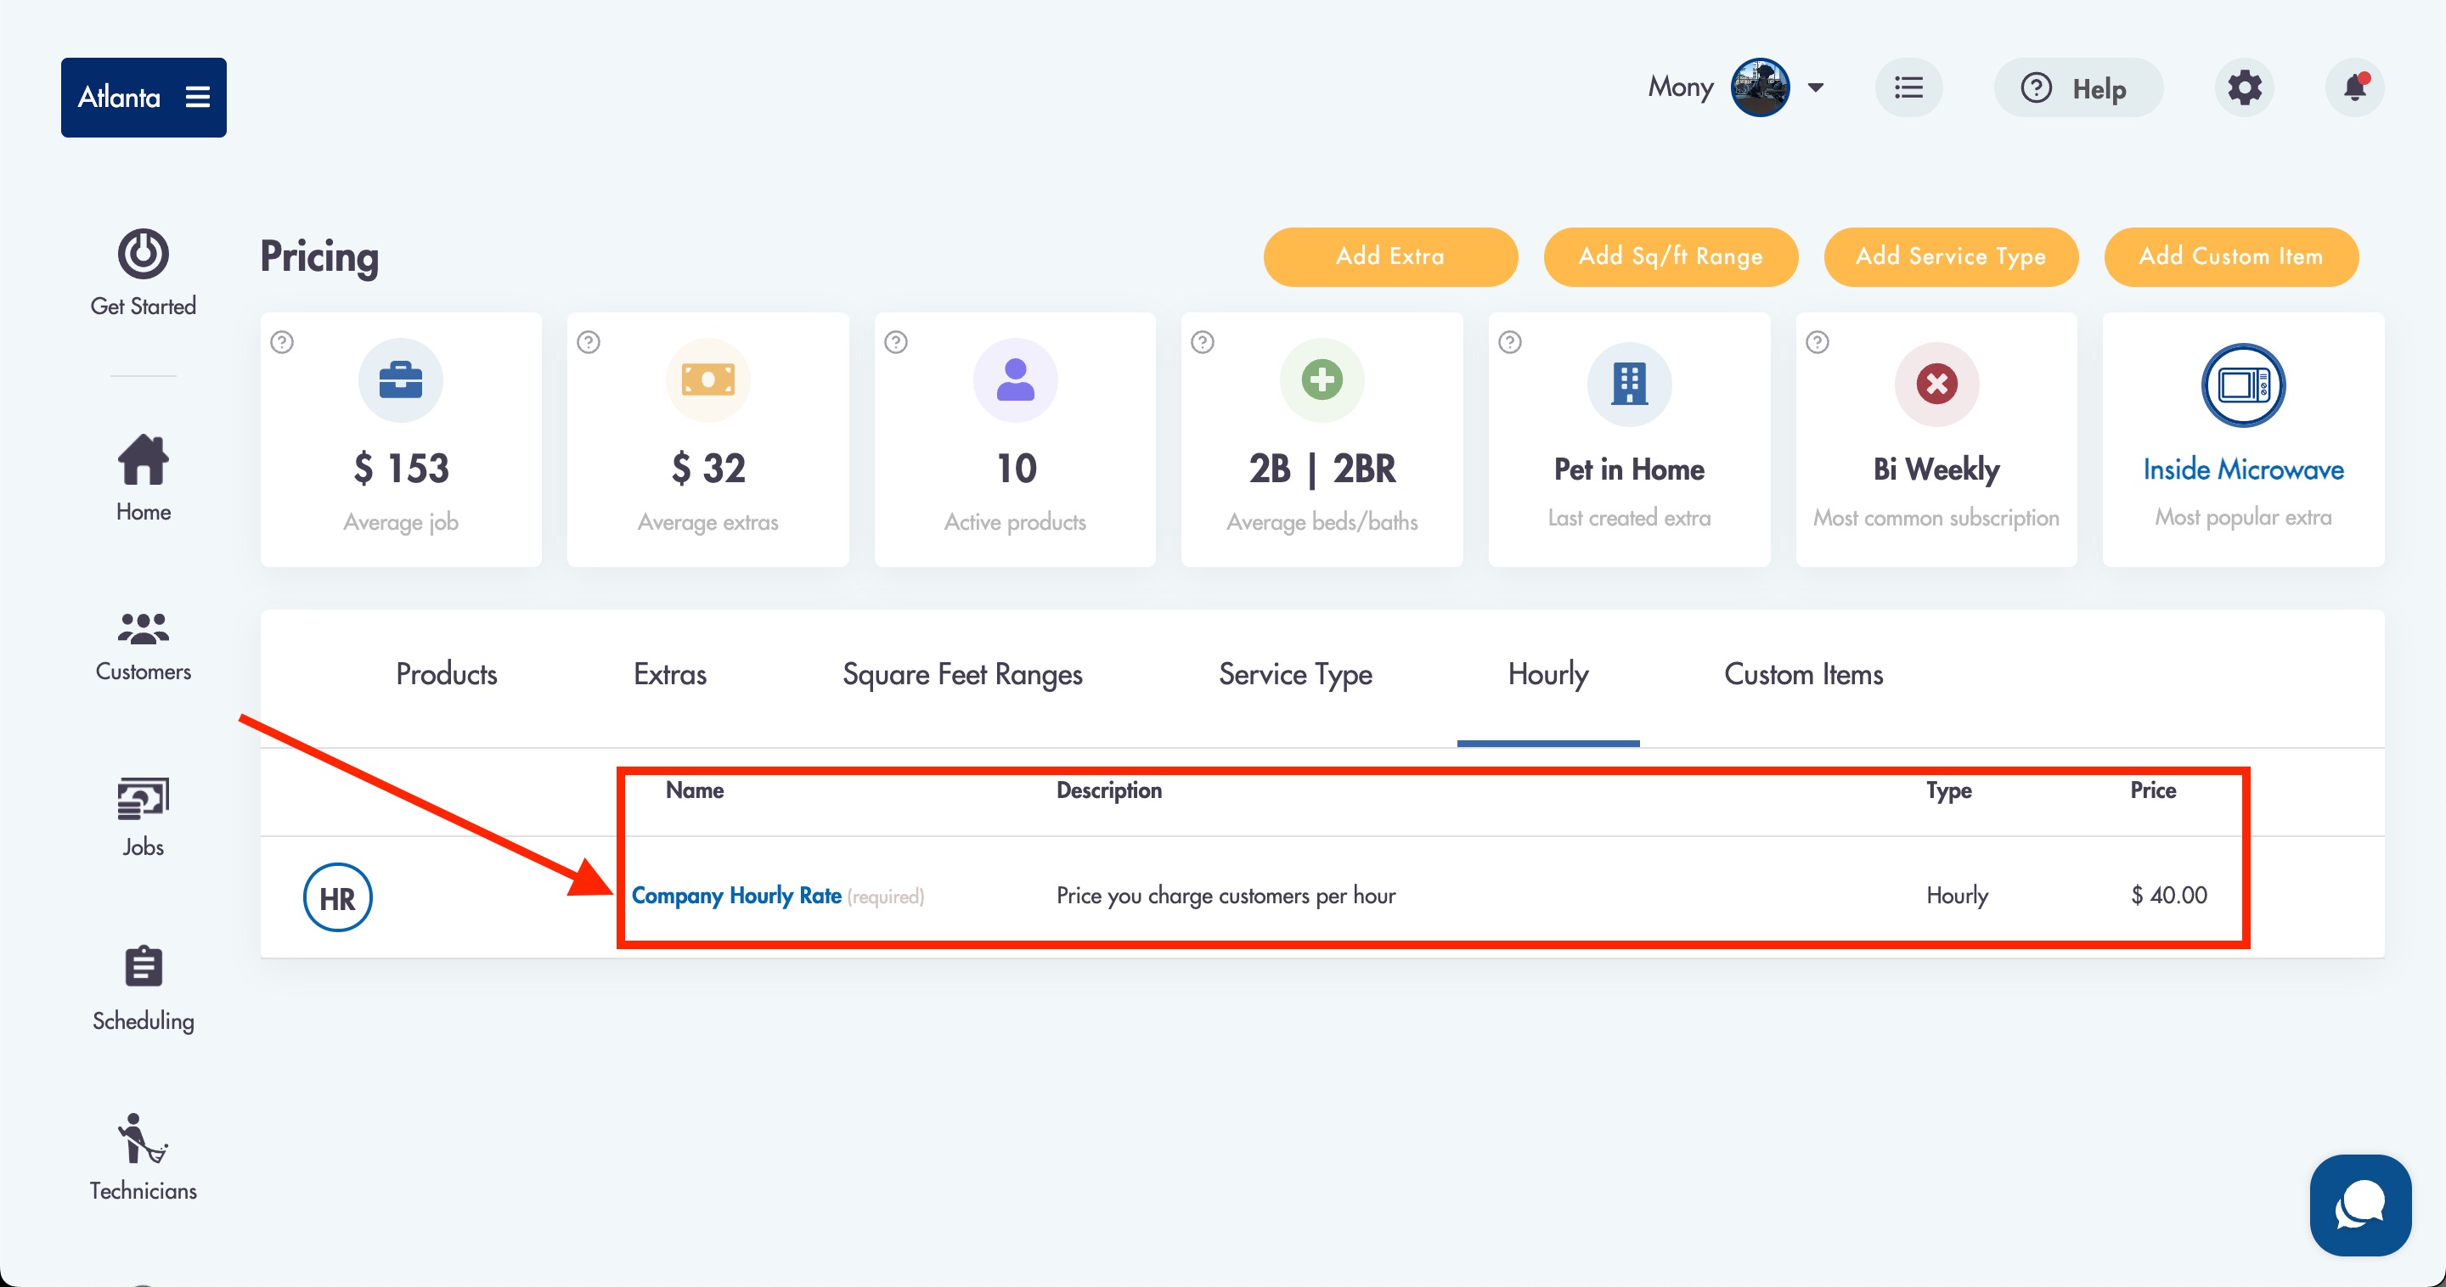Open Company Hourly Rate link
The image size is (2446, 1287).
tap(737, 896)
